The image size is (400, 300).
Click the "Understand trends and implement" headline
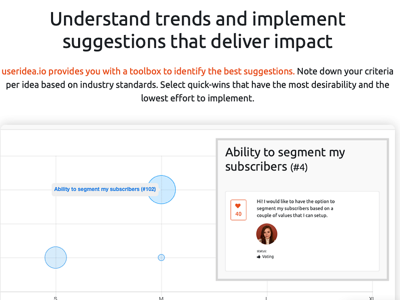point(198,19)
